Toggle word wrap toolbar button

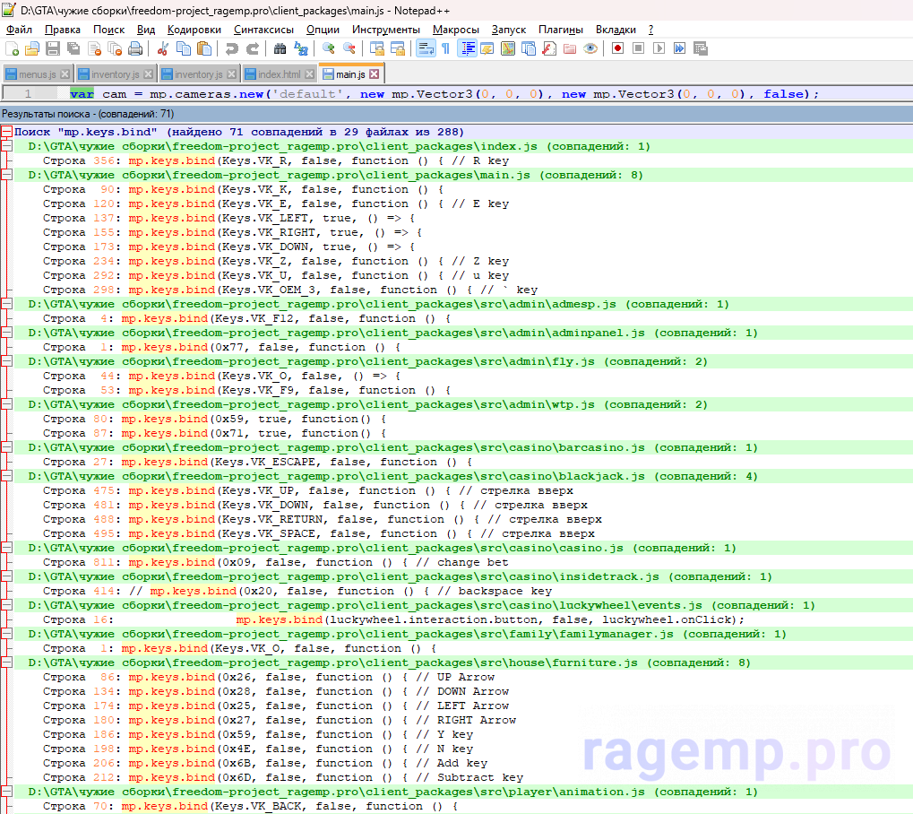click(x=426, y=49)
